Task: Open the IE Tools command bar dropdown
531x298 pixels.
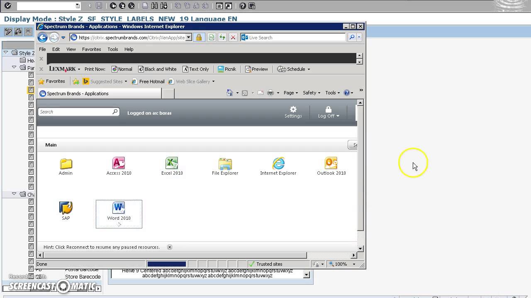Action: pos(333,93)
